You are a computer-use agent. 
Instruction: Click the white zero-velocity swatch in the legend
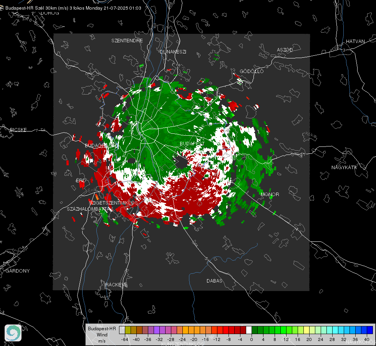coord(249,330)
